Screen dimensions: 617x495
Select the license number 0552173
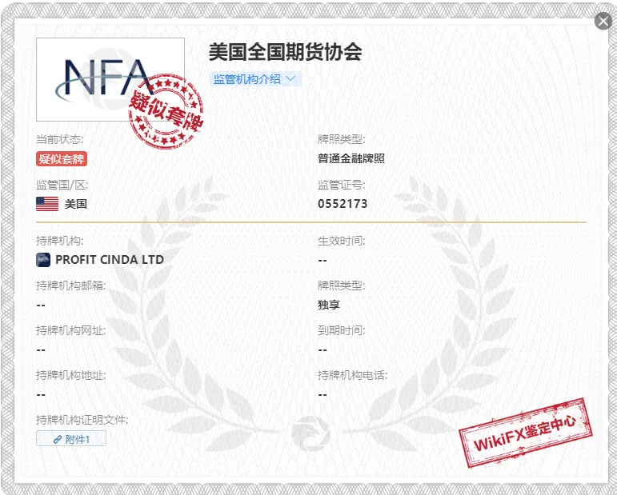coord(343,204)
